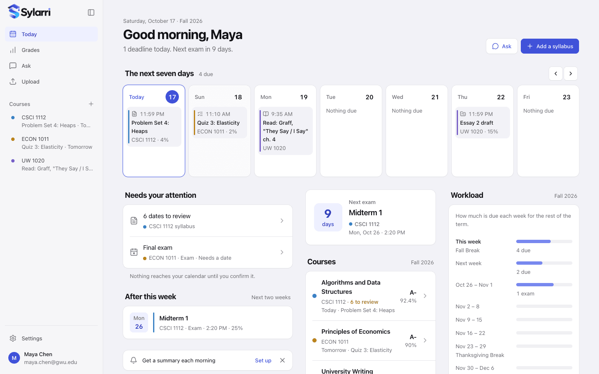
Task: Click the Ask button in header
Action: click(x=502, y=46)
